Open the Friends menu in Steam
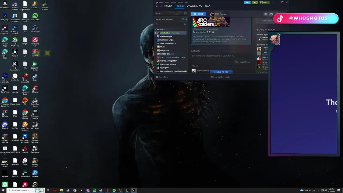 [x=173, y=2]
